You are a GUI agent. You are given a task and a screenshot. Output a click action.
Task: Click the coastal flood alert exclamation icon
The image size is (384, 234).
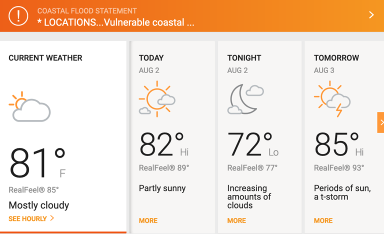tap(18, 16)
